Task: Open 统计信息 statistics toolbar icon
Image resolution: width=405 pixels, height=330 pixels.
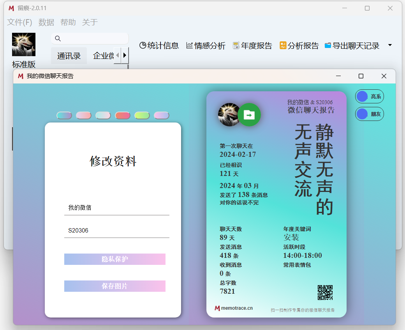Action: [x=143, y=46]
